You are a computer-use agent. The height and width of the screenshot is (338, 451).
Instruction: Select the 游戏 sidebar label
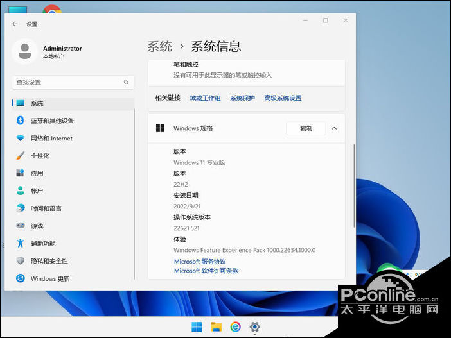pyautogui.click(x=37, y=226)
